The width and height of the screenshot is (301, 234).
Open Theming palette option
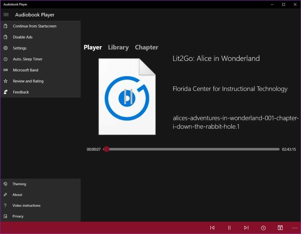point(19,184)
